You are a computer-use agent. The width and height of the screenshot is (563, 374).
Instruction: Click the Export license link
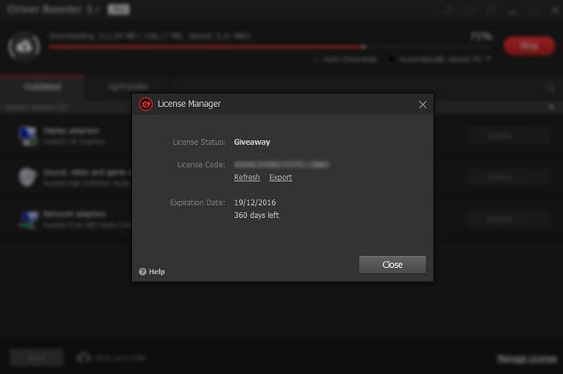point(281,177)
